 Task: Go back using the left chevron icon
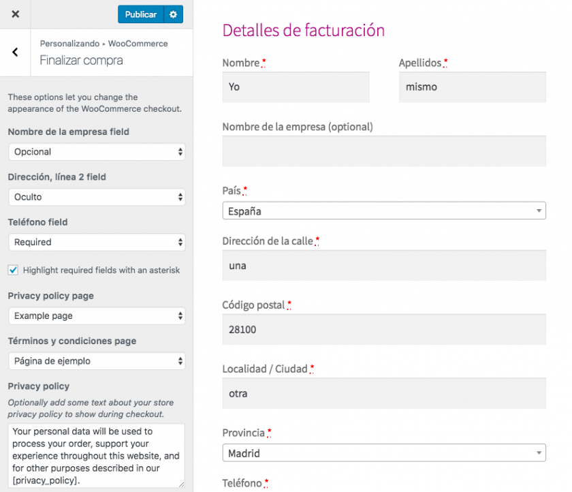(15, 52)
